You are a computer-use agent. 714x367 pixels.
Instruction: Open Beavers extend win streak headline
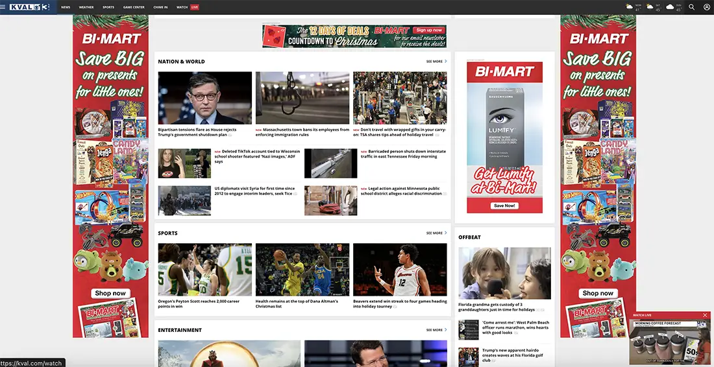point(400,303)
